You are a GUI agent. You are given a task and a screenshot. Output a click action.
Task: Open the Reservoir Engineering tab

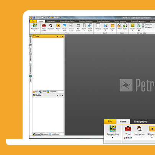point(138,21)
